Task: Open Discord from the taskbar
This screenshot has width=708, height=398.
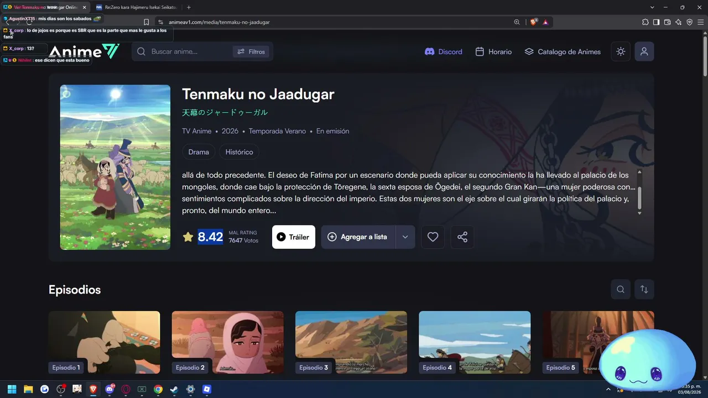Action: point(110,389)
